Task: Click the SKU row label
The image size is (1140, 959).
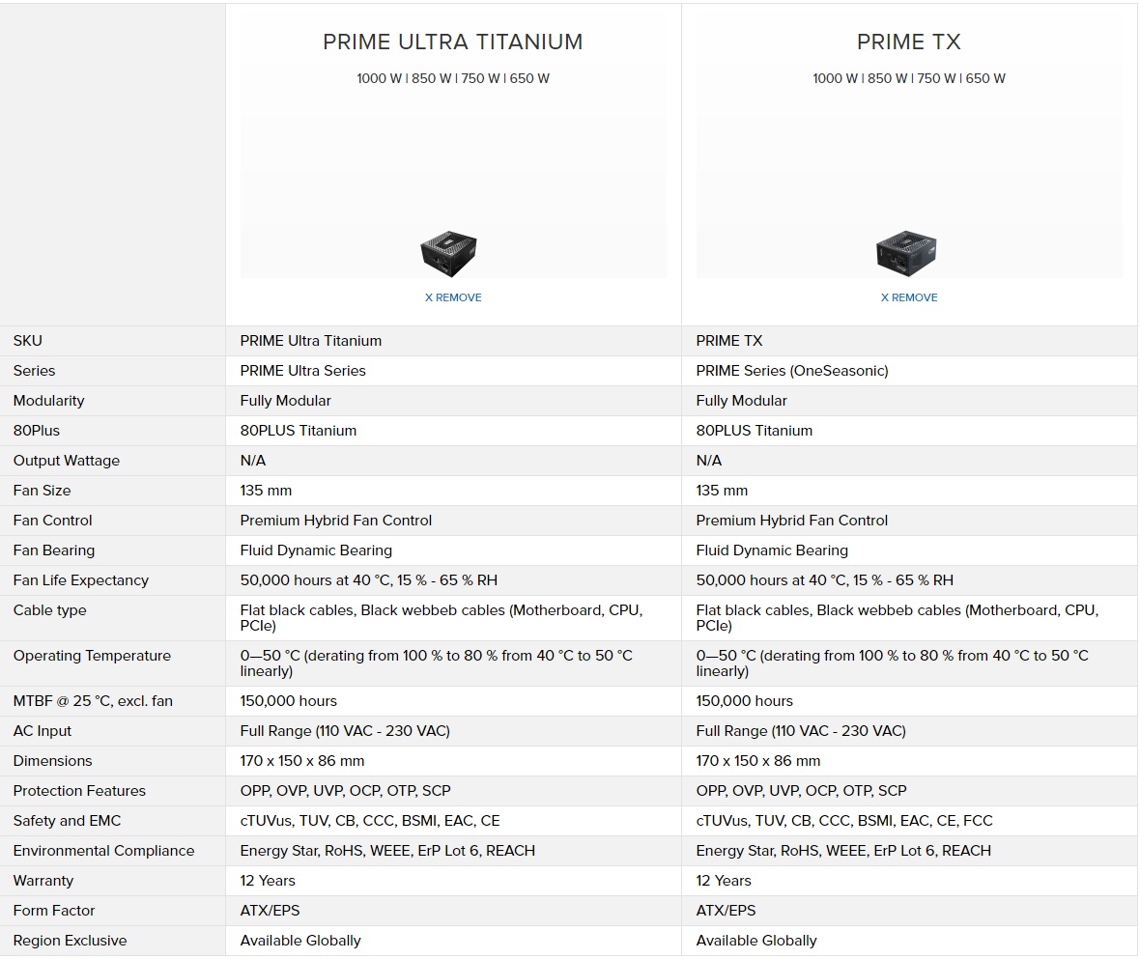Action: tap(28, 341)
